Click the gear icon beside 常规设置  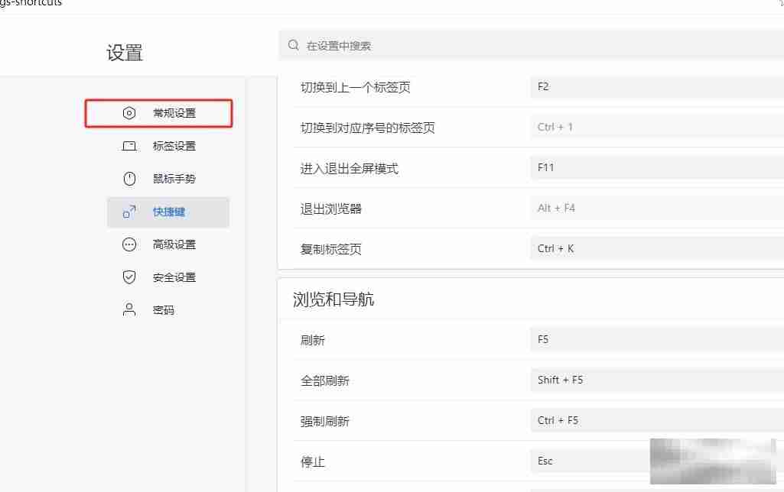click(129, 113)
